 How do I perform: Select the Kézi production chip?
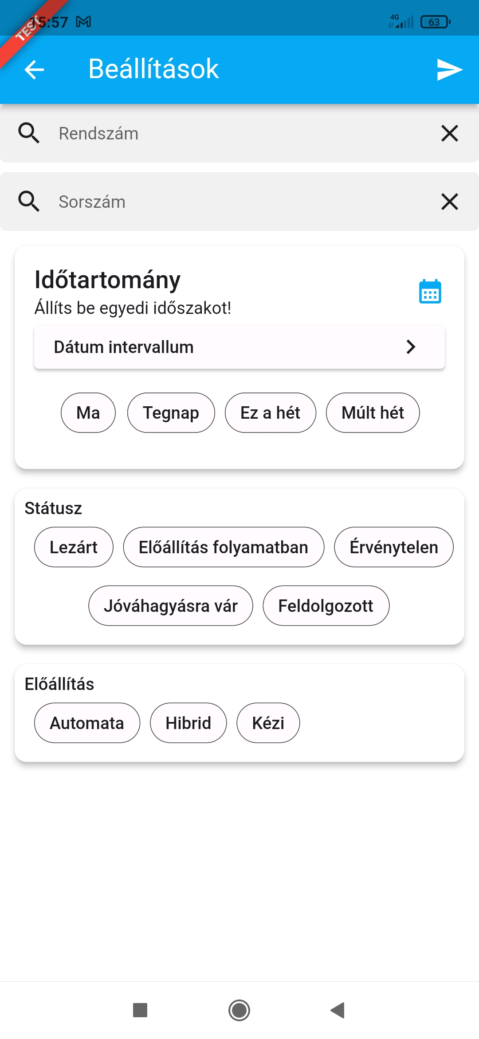pos(268,723)
